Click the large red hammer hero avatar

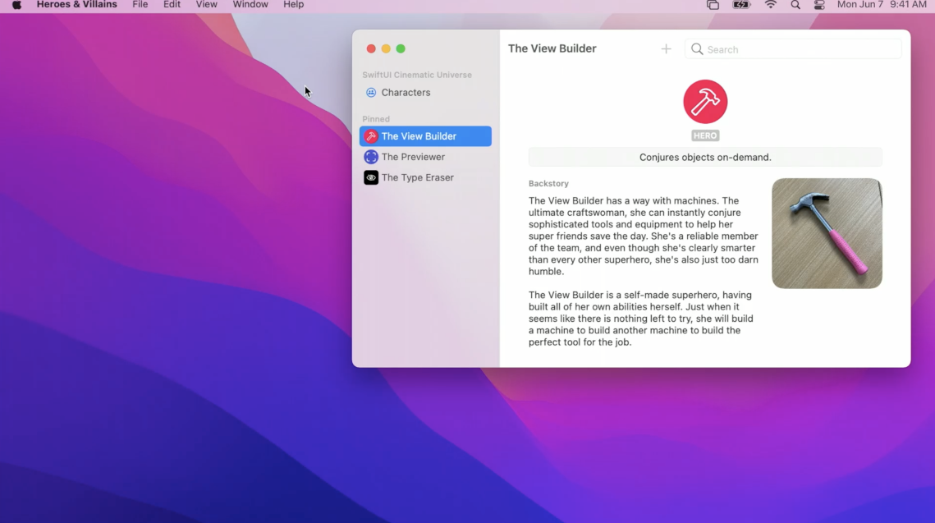[x=705, y=102]
